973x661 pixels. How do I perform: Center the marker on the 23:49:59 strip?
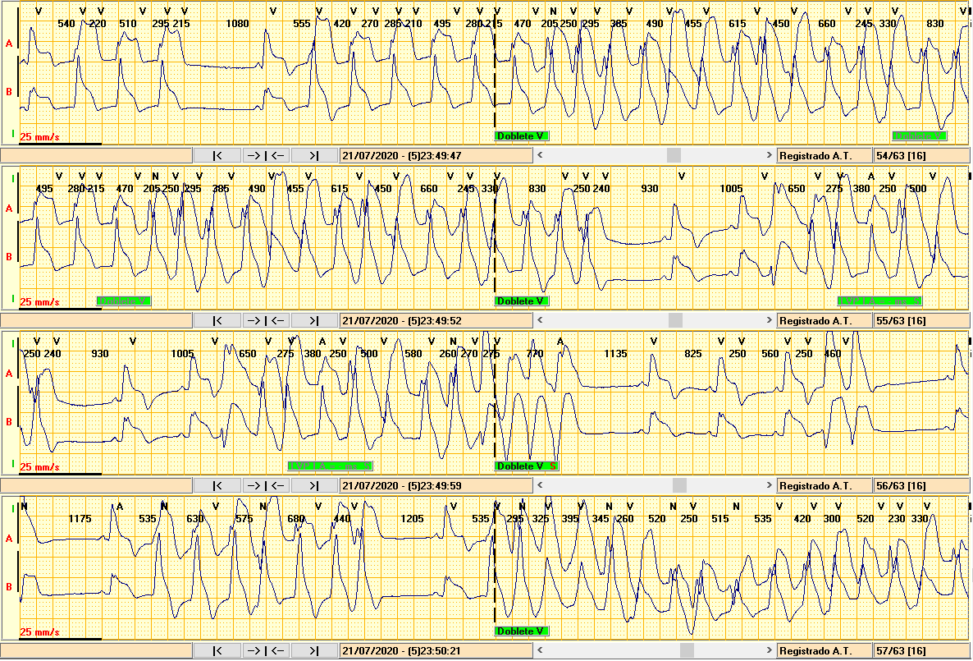point(267,485)
